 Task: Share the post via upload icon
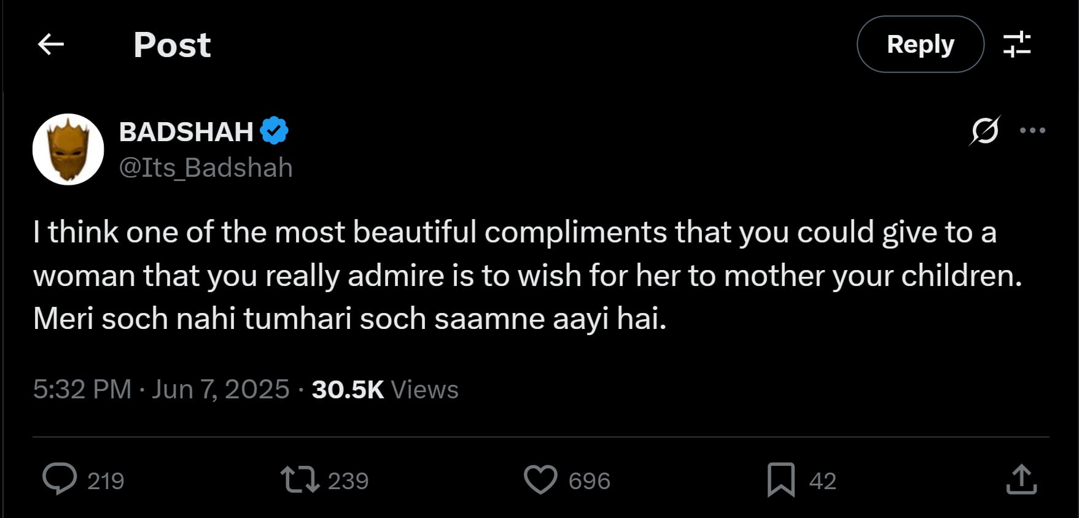click(1021, 479)
